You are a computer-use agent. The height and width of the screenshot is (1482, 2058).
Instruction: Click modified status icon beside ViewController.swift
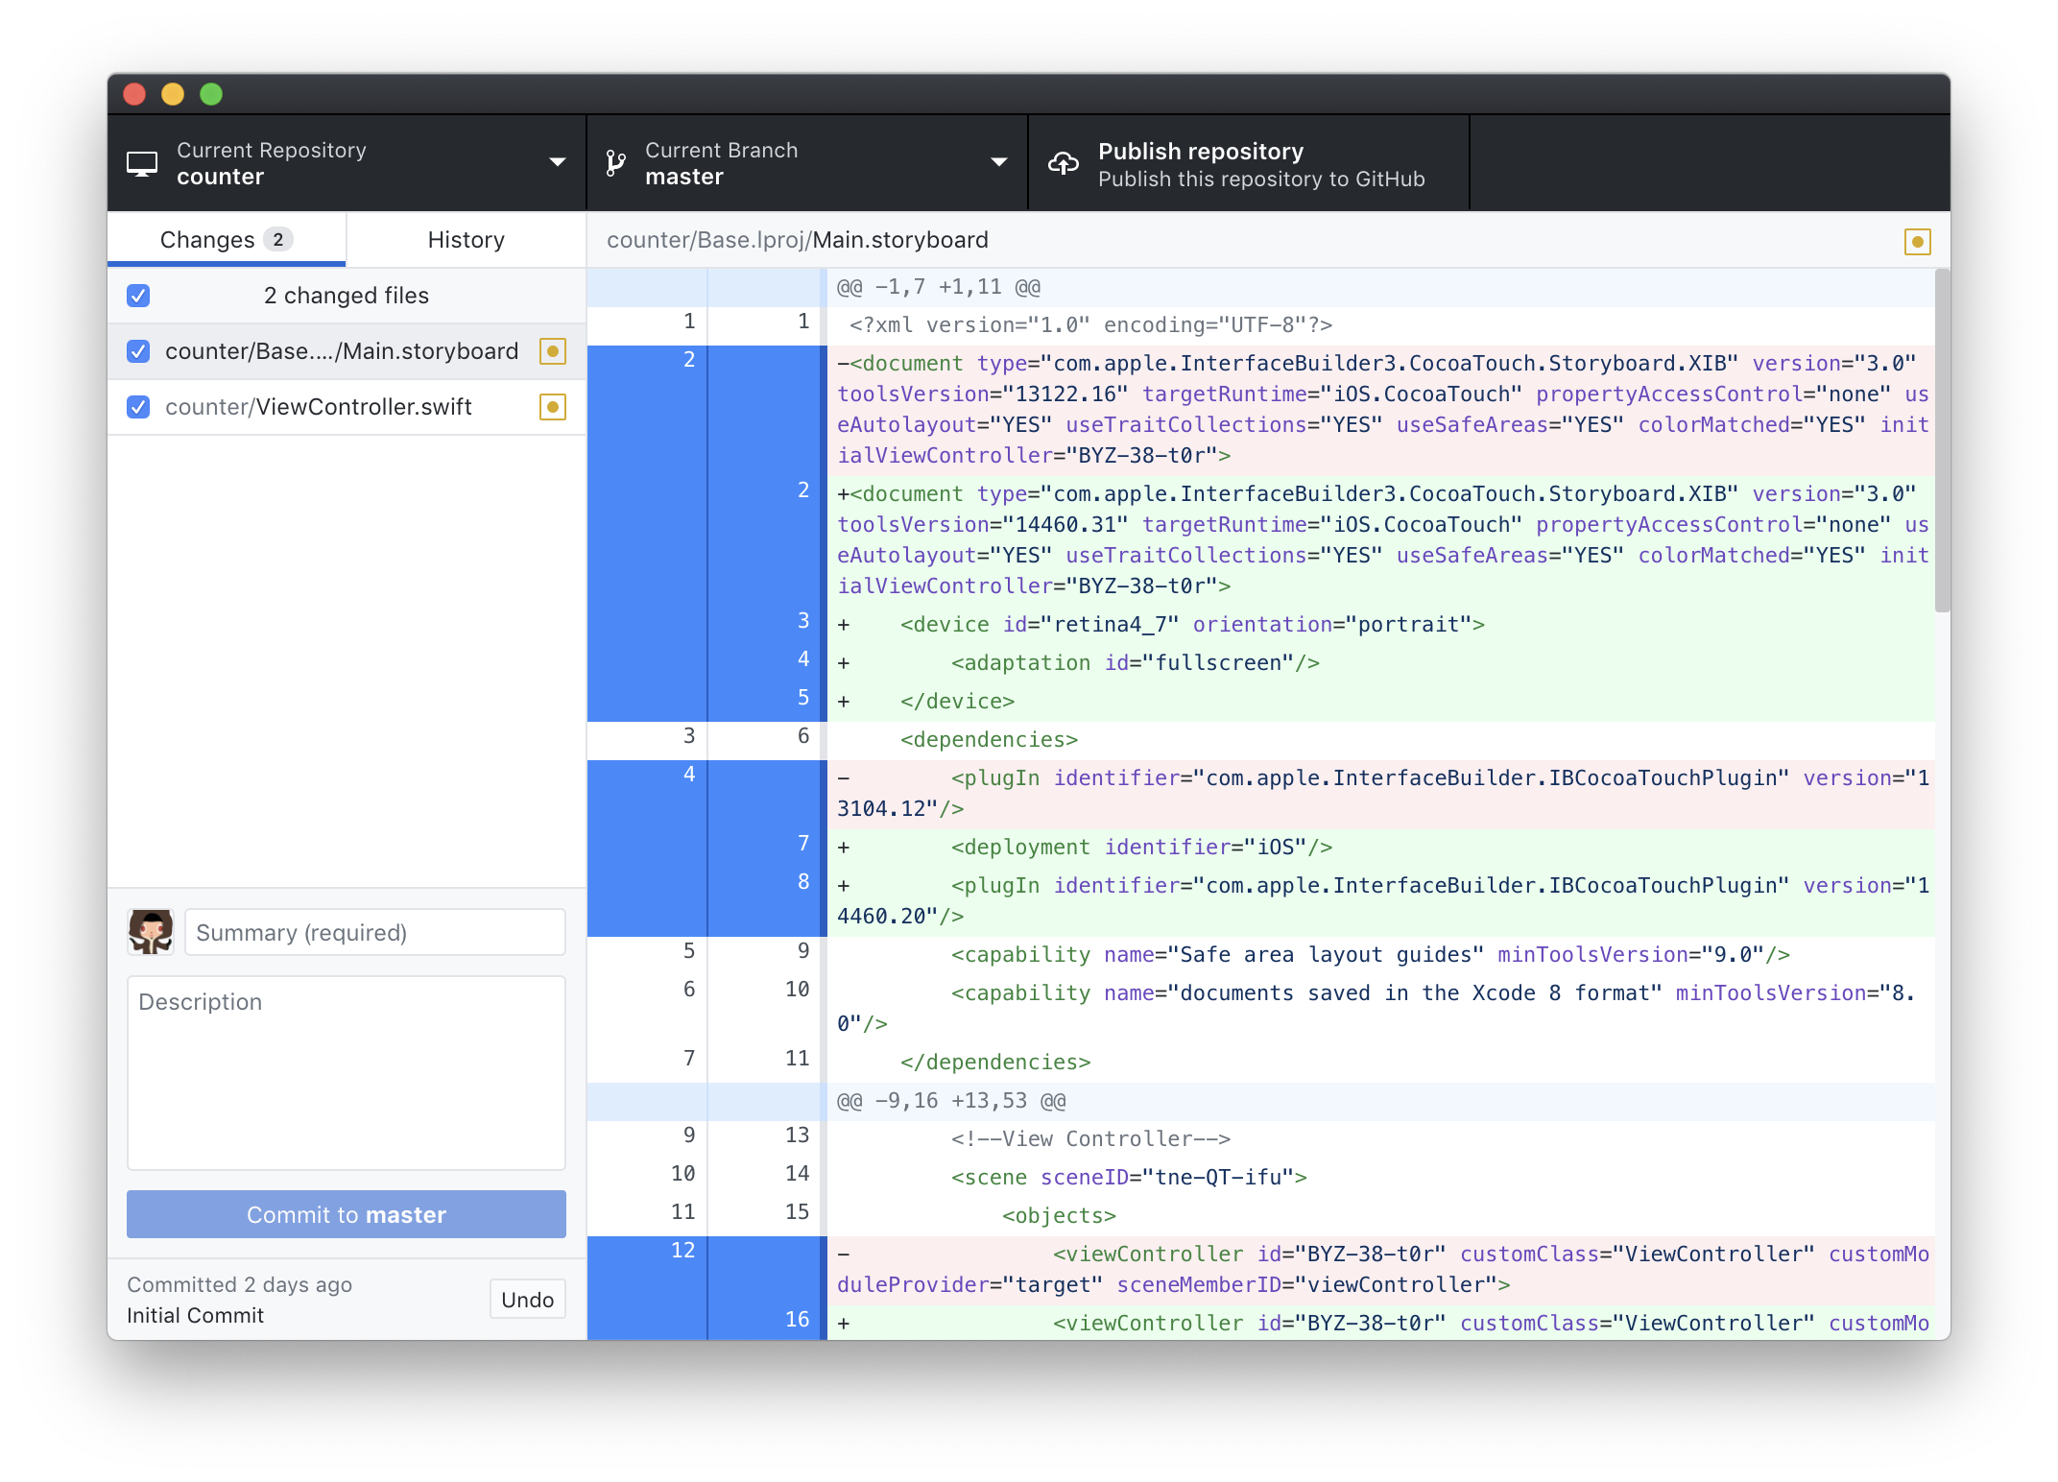(x=552, y=407)
